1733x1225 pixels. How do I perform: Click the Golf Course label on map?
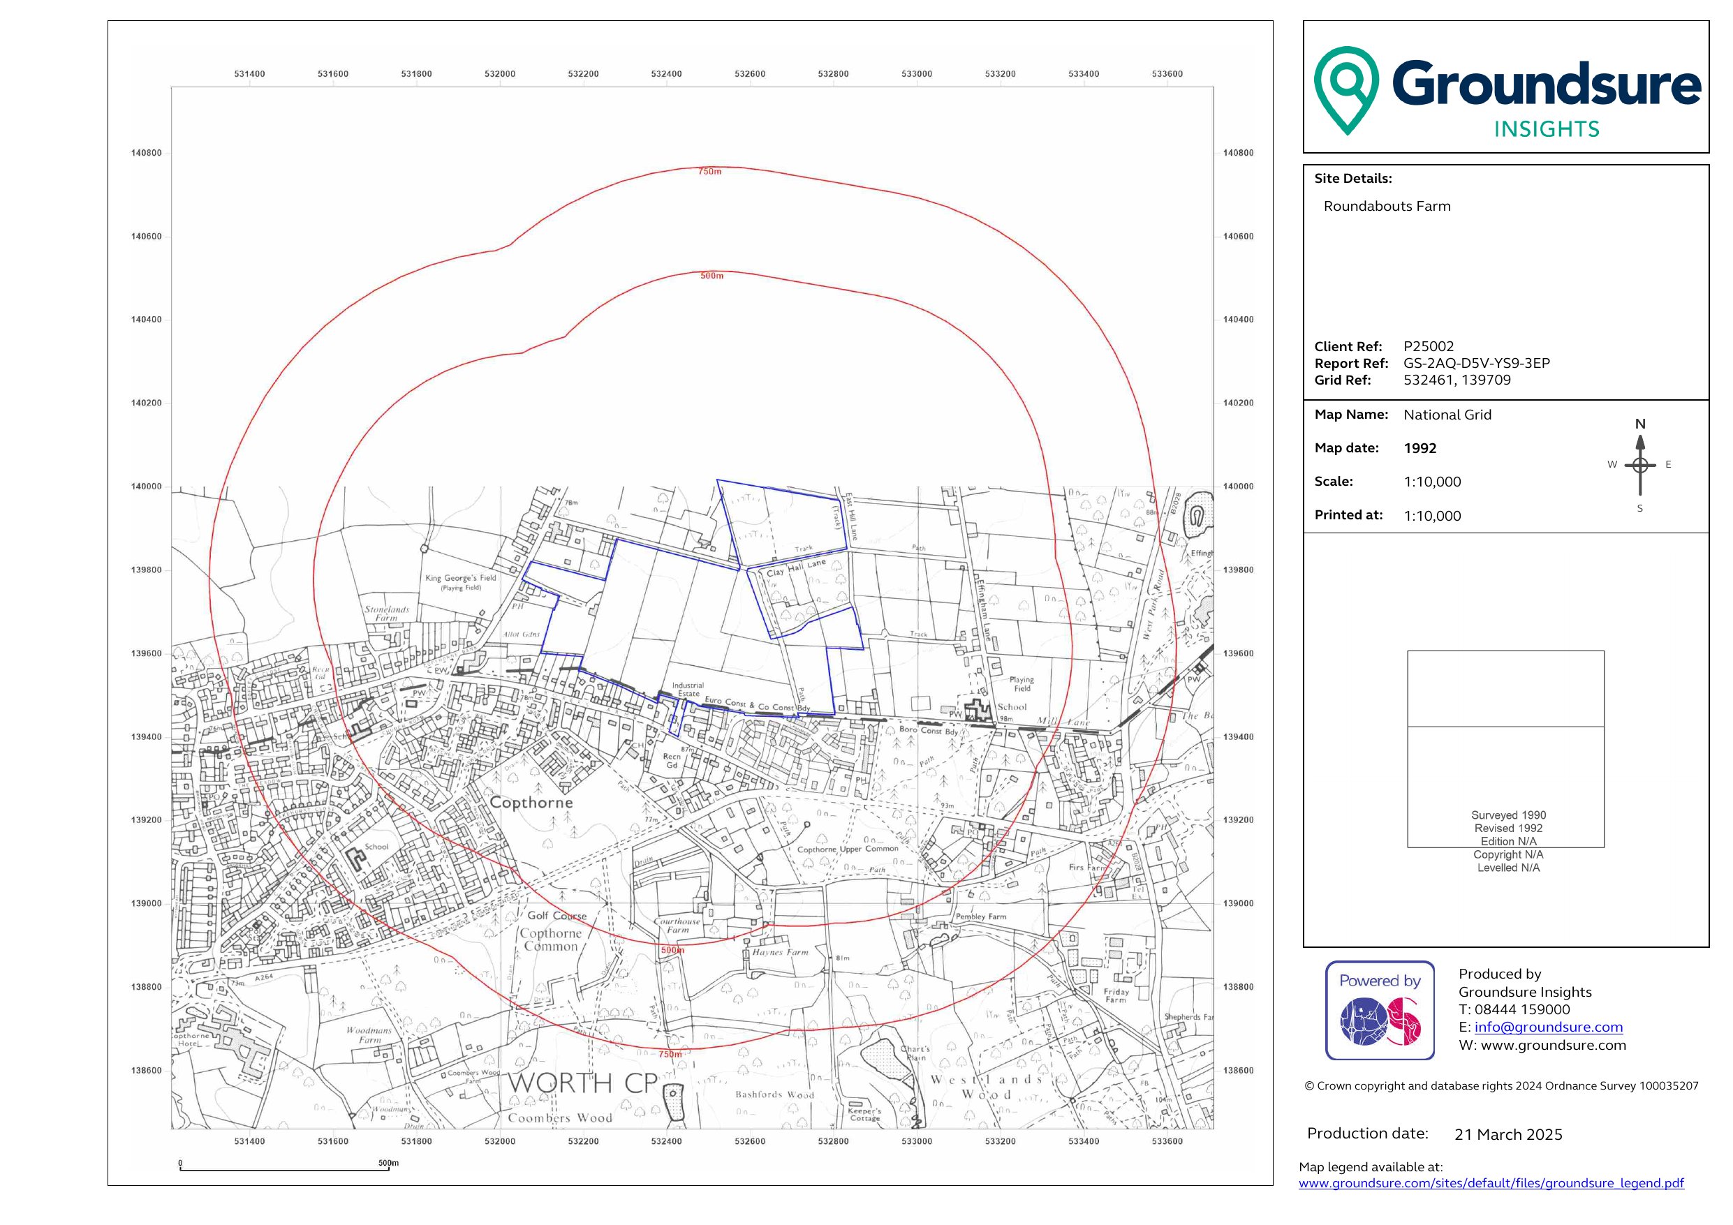[556, 916]
